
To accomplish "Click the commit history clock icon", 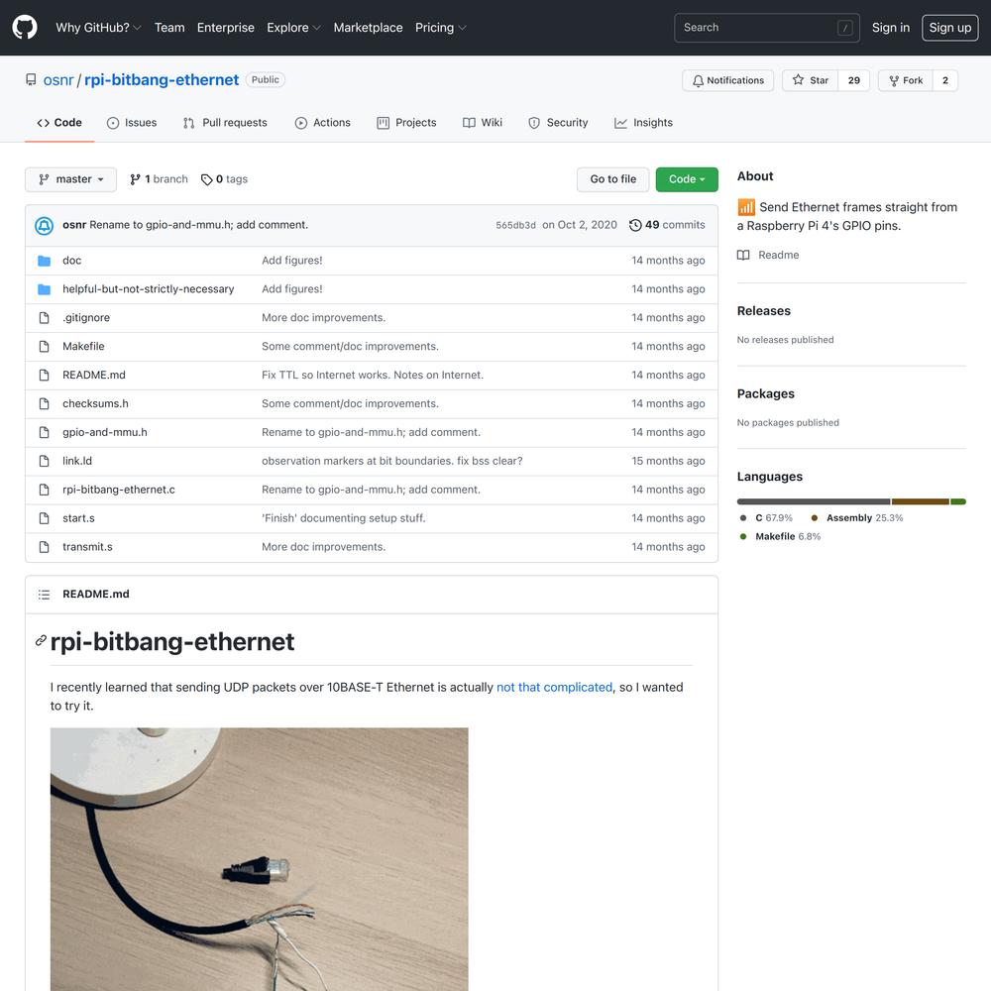I will 635,225.
